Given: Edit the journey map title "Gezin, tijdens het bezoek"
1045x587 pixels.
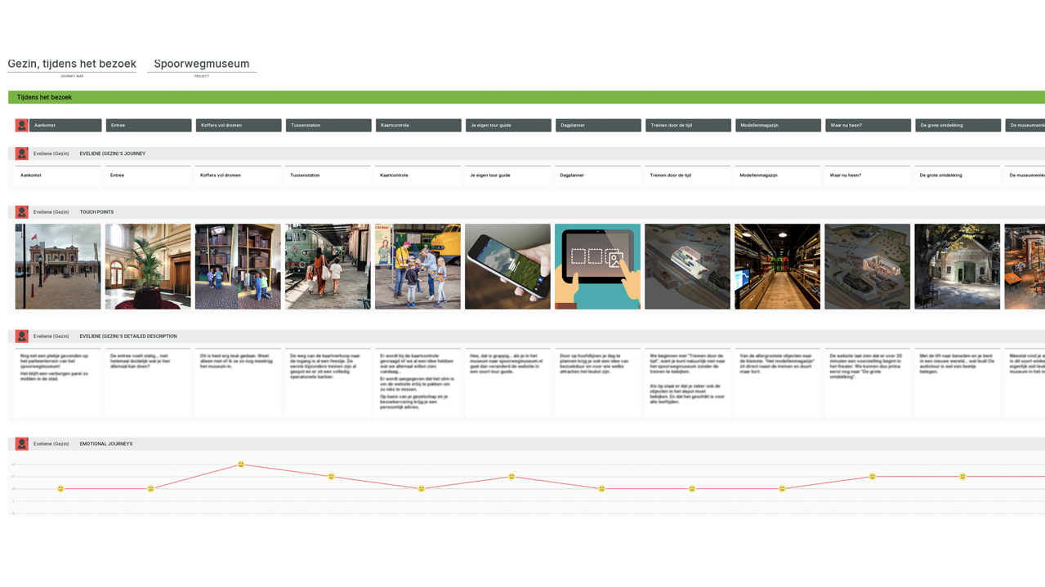Looking at the screenshot, I should pyautogui.click(x=71, y=63).
